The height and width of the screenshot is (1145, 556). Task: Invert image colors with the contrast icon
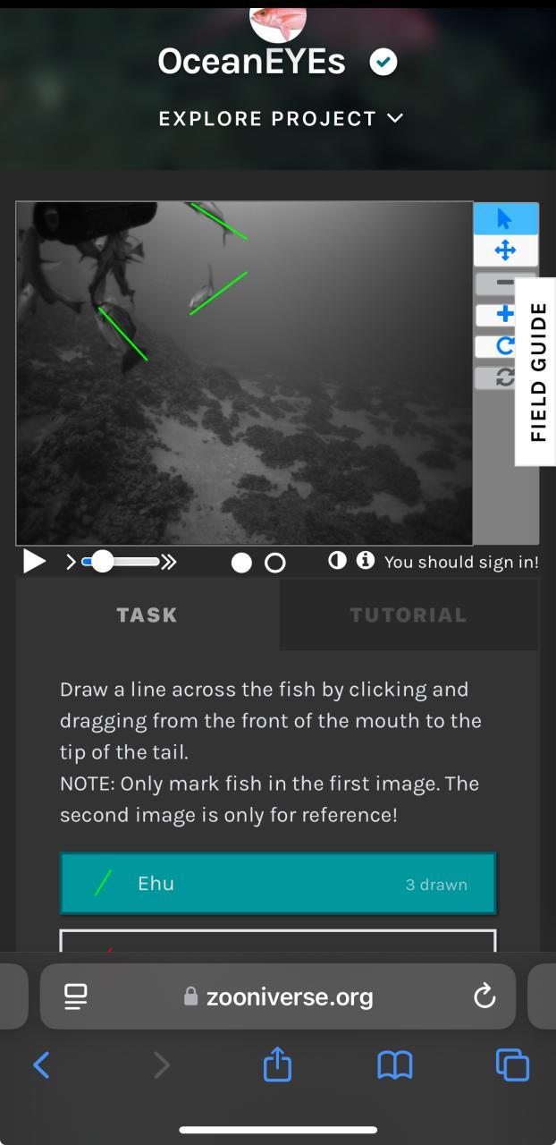337,561
